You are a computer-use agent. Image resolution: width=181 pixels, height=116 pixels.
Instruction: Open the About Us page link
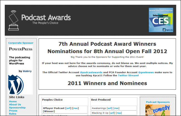click(x=15, y=105)
